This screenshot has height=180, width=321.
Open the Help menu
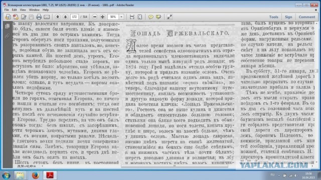46,10
